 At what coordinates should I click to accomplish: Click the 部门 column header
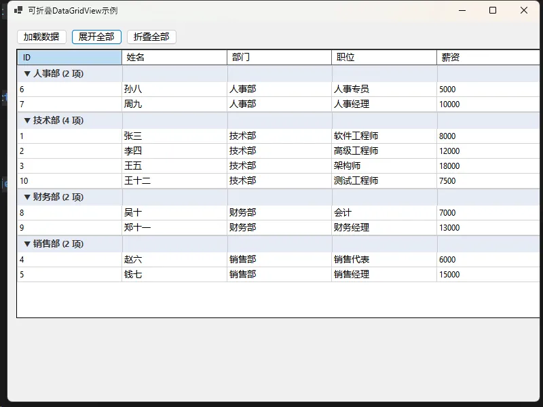[x=279, y=58]
